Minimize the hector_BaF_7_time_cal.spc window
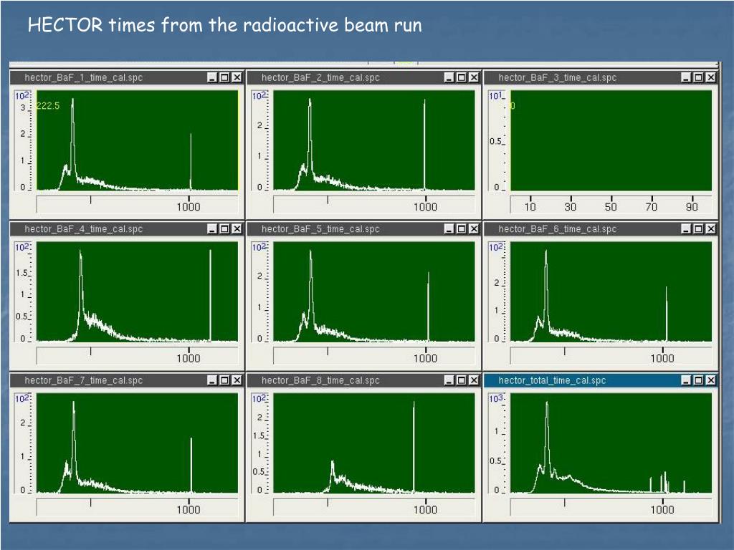734x550 pixels. click(x=212, y=380)
